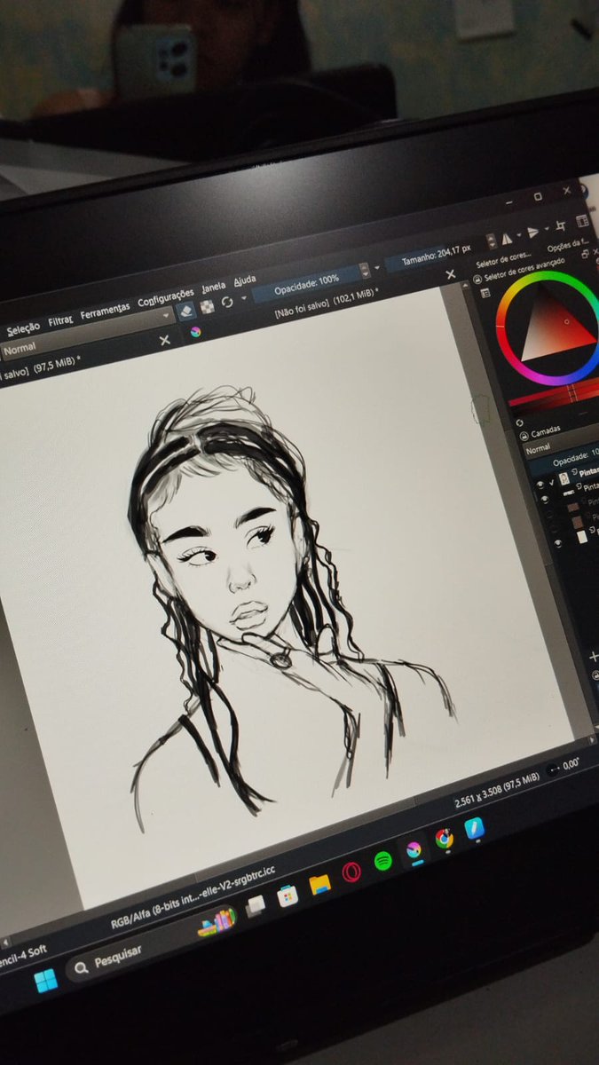Image resolution: width=599 pixels, height=1065 pixels.
Task: Open the Configurações menu
Action: point(165,297)
